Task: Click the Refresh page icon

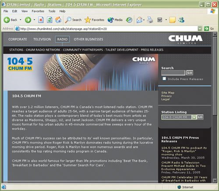Action: click(x=49, y=20)
